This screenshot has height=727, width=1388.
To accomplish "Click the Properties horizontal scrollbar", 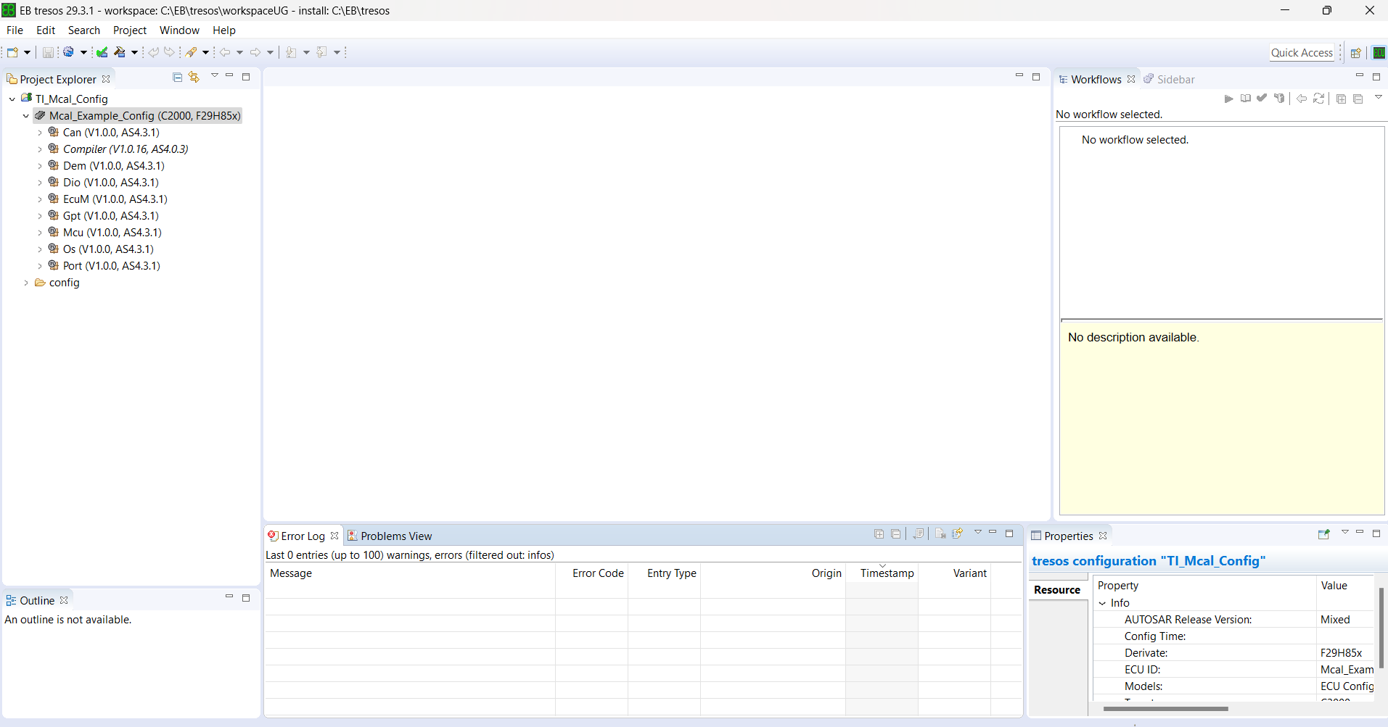I will click(1165, 709).
